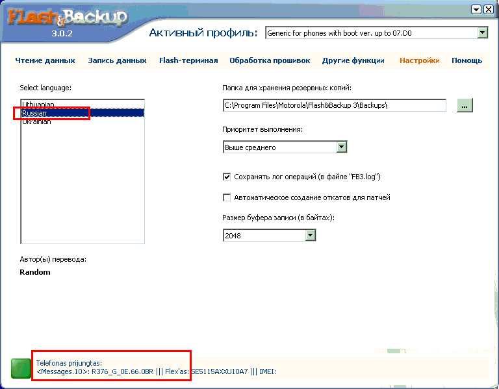The image size is (499, 389).
Task: Open the Чтение данных tab
Action: click(x=45, y=60)
